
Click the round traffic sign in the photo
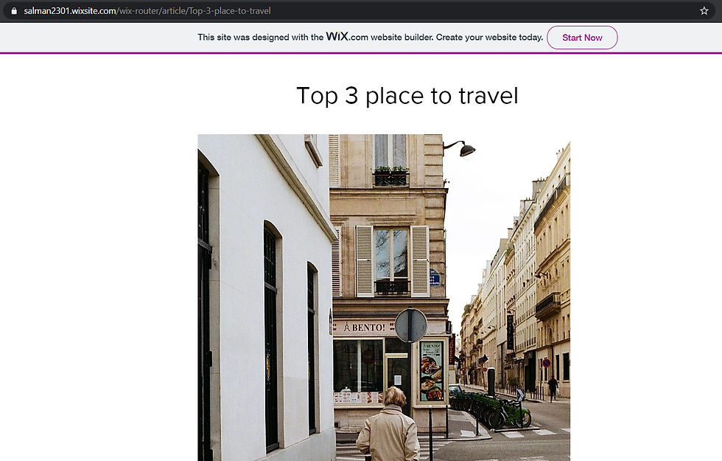(x=411, y=325)
